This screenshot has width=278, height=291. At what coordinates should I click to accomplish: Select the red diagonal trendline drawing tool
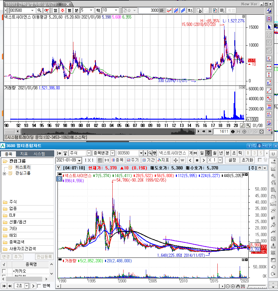(x=269, y=91)
